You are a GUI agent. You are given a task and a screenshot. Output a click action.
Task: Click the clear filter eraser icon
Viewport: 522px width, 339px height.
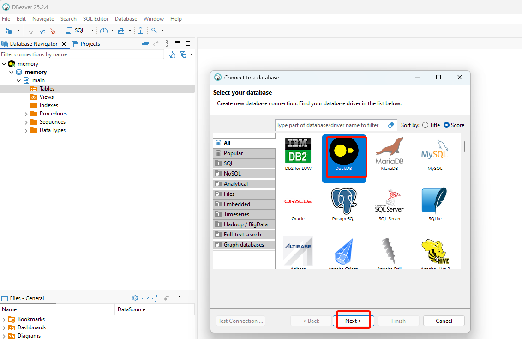(391, 125)
